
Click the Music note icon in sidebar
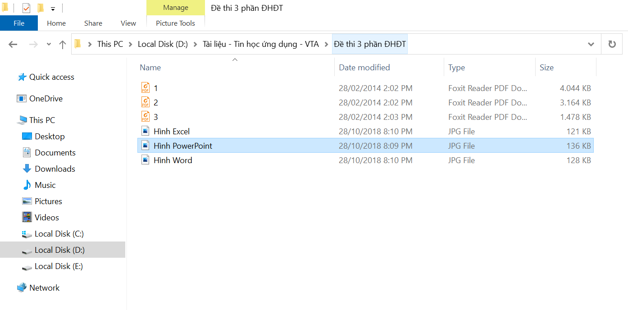27,185
